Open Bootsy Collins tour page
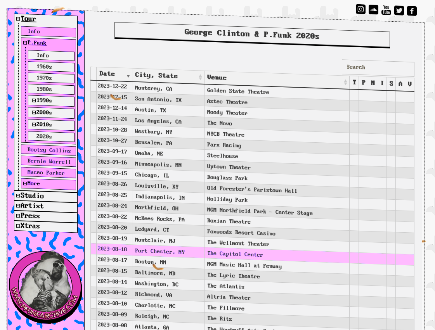 click(x=49, y=150)
